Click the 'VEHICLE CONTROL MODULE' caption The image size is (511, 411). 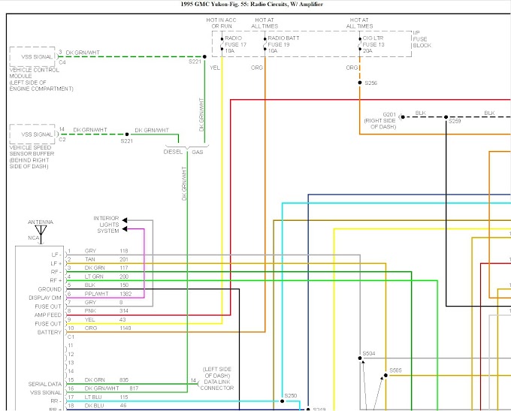click(35, 73)
